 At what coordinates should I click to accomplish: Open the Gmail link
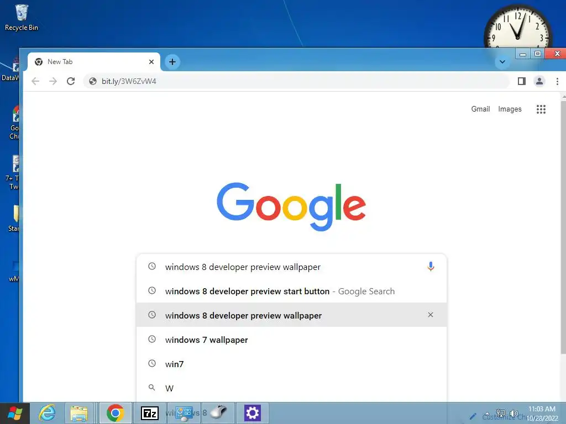480,109
